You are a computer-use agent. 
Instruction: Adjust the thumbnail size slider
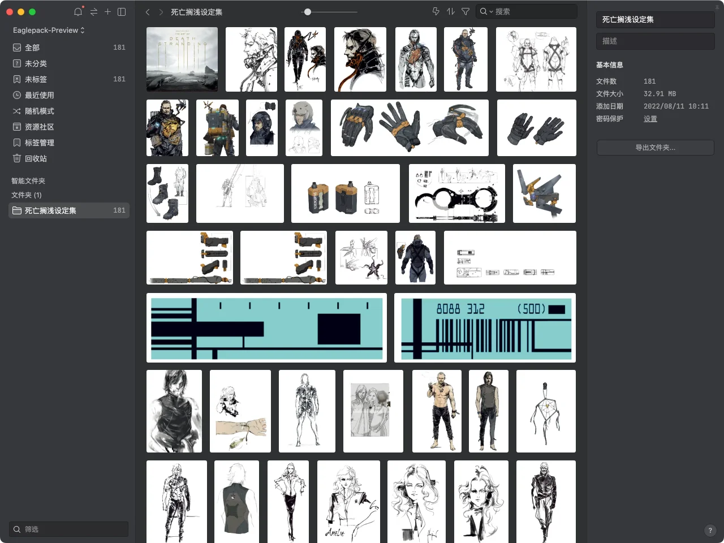307,12
